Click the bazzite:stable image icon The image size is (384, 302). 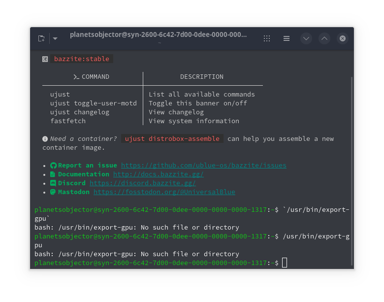(x=45, y=59)
